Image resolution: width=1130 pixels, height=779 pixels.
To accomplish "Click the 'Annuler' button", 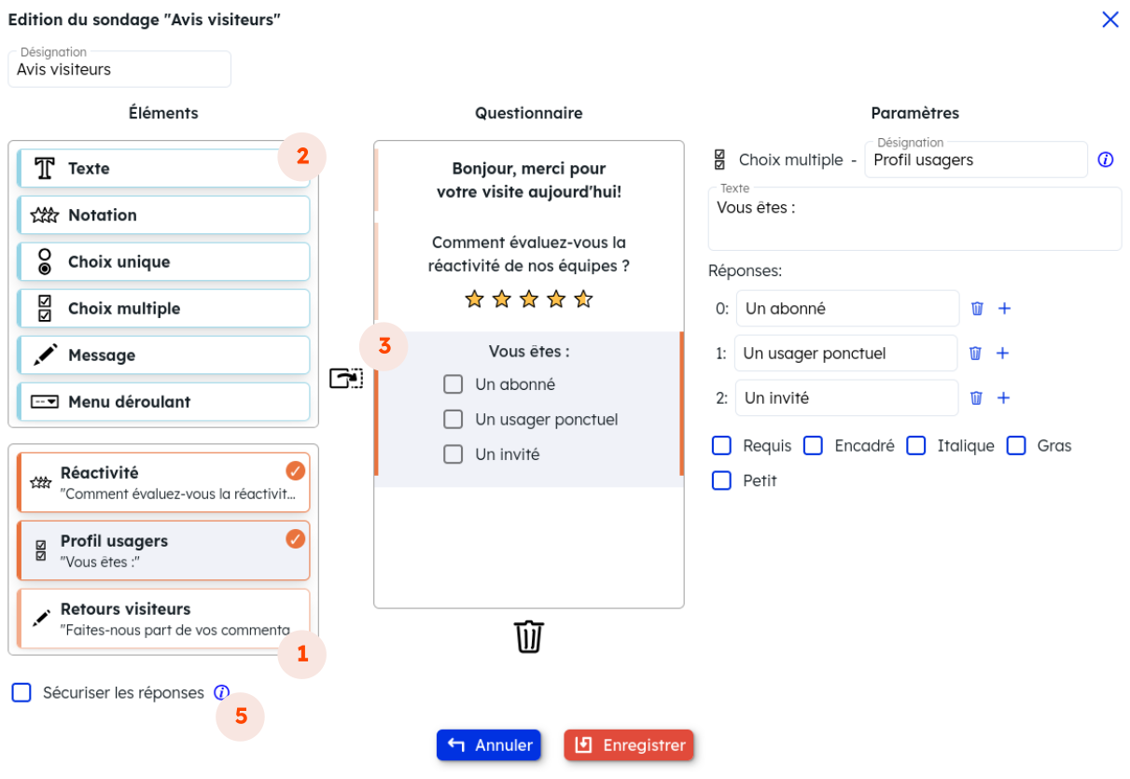I will [489, 745].
